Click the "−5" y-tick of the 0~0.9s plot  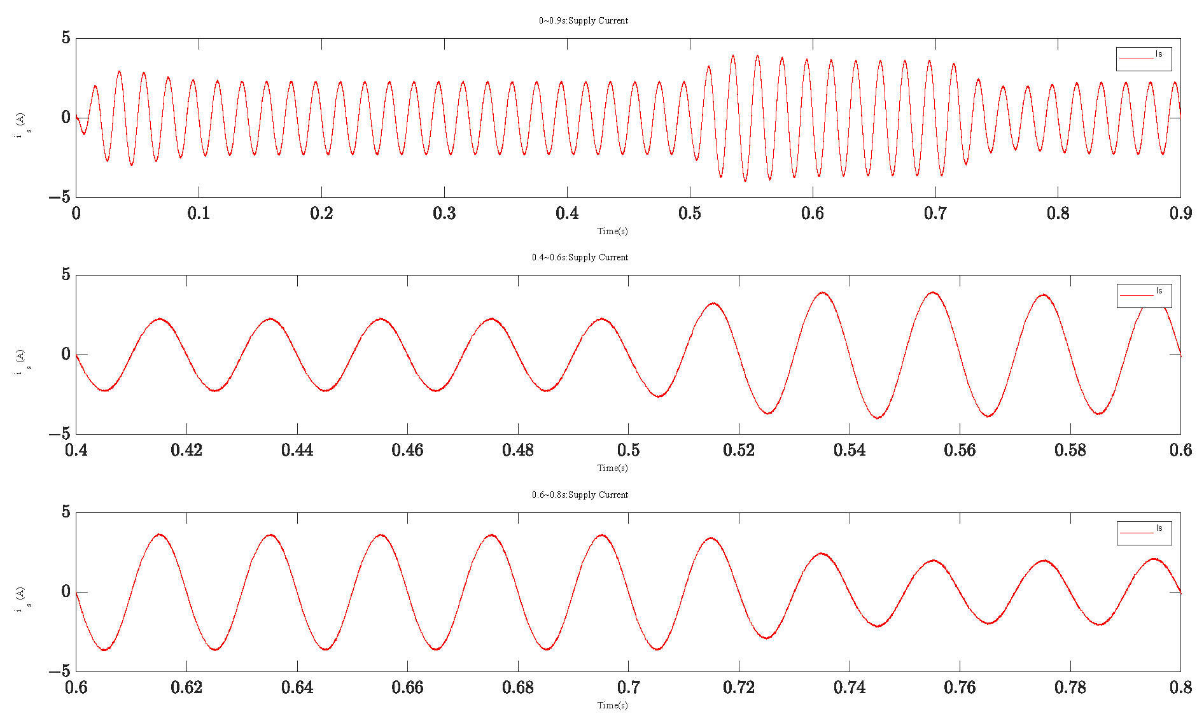[59, 197]
